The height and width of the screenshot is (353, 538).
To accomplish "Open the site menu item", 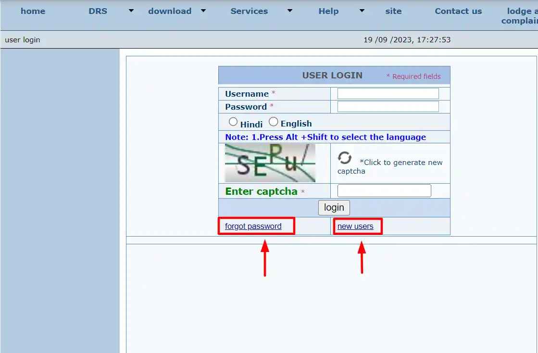I will pyautogui.click(x=393, y=11).
